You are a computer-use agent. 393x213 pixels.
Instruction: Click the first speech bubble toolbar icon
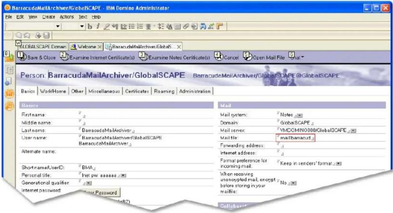click(19, 35)
